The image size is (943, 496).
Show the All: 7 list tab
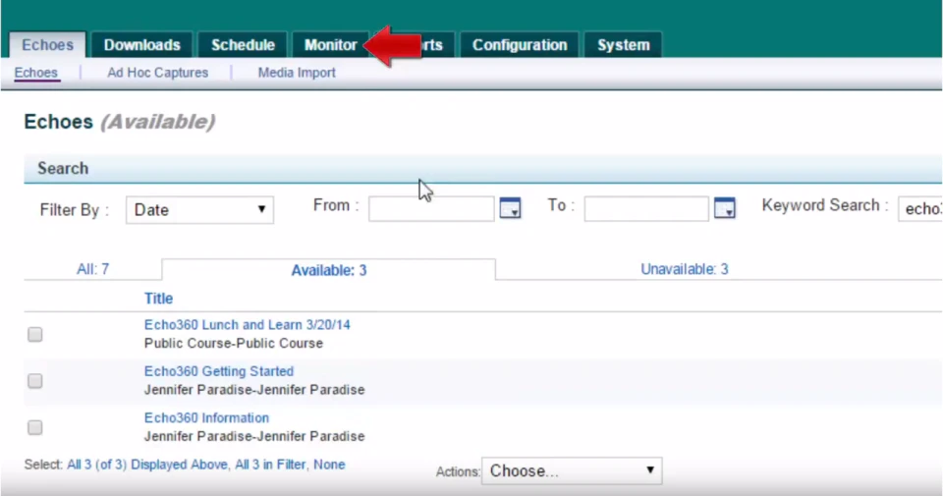pyautogui.click(x=92, y=269)
